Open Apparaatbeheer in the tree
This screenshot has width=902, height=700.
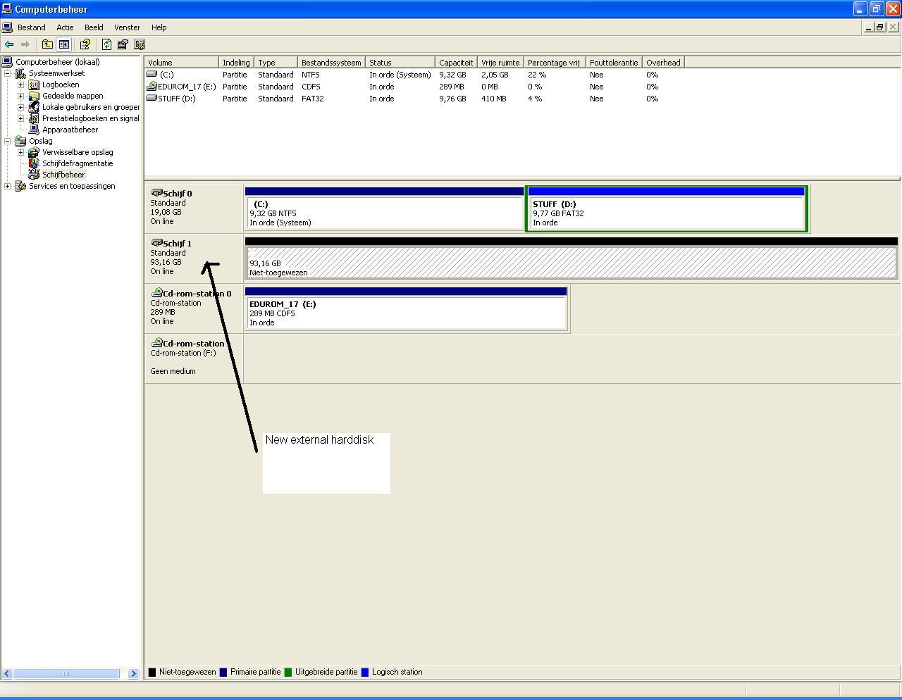pyautogui.click(x=70, y=130)
